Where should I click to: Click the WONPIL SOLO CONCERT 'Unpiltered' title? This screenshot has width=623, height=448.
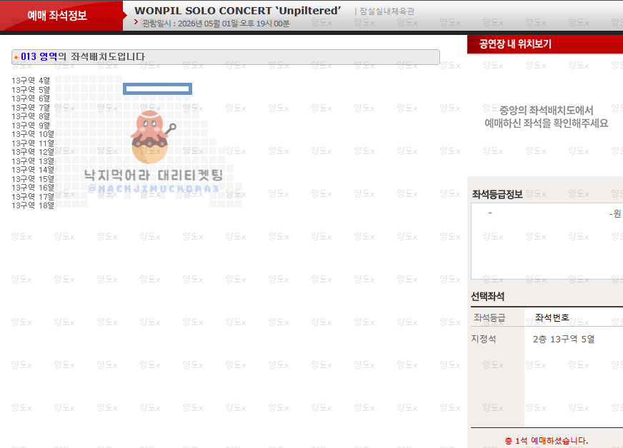click(238, 11)
